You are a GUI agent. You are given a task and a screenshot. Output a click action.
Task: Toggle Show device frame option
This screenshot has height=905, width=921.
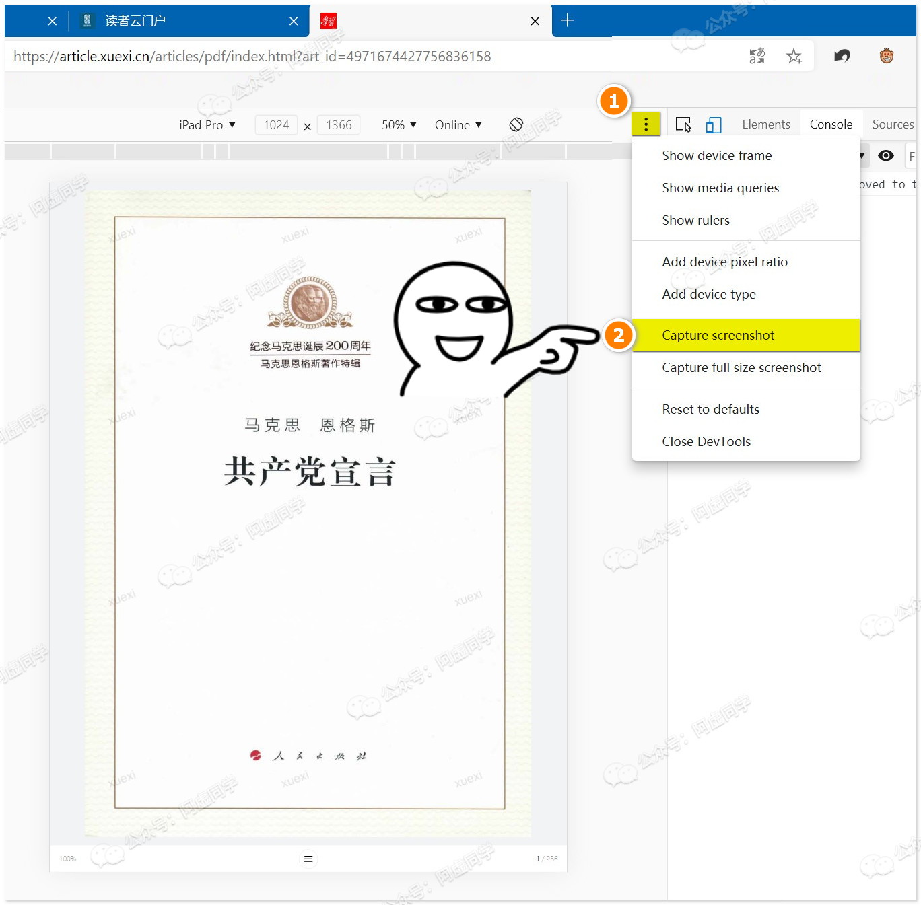[717, 155]
